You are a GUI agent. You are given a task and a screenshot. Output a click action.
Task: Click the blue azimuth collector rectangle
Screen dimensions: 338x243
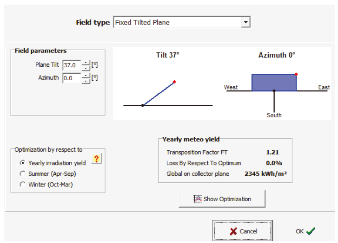pos(274,82)
